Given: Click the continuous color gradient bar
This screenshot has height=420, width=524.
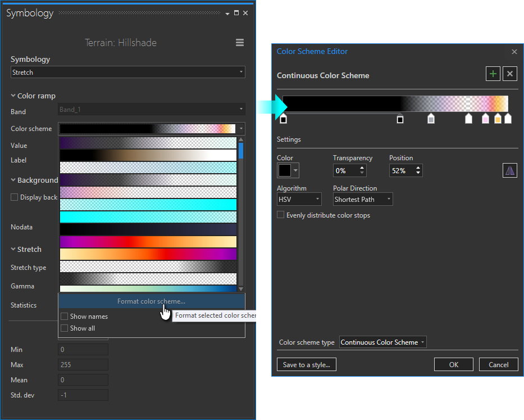Looking at the screenshot, I should pos(395,104).
